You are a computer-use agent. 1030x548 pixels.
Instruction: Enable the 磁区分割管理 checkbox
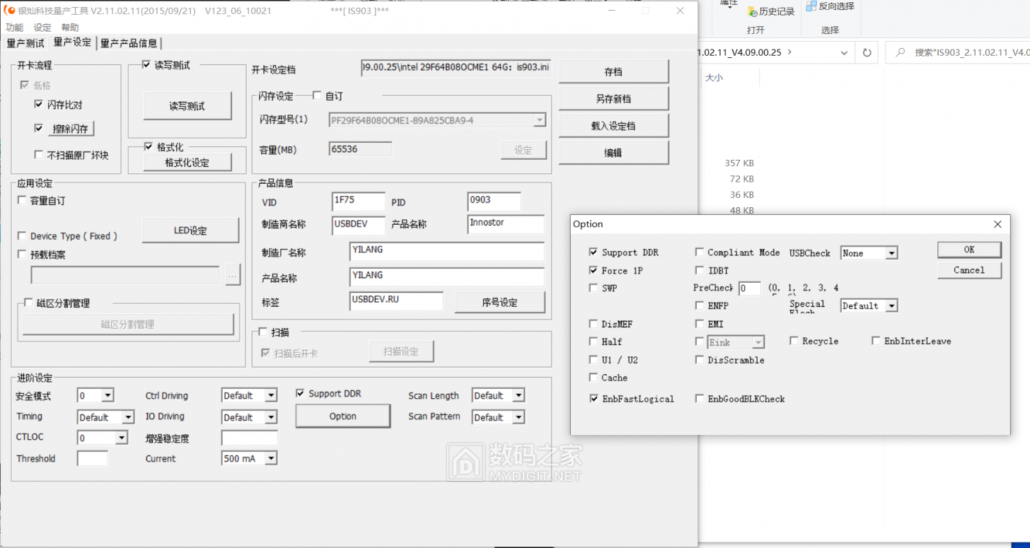coord(29,303)
